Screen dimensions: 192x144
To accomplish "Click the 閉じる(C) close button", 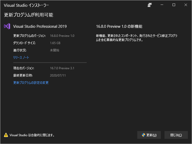I will click(176, 135).
